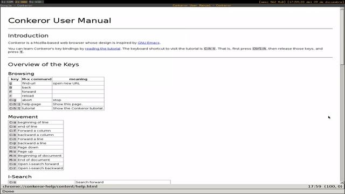Click the 'key' column header
Viewport: 345px width, 194px height.
pyautogui.click(x=15, y=79)
